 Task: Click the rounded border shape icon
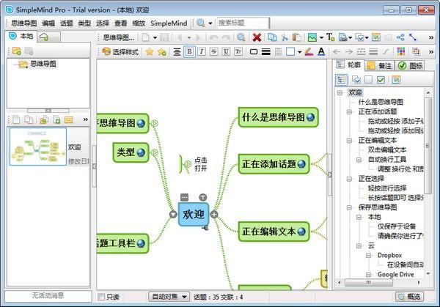click(254, 52)
